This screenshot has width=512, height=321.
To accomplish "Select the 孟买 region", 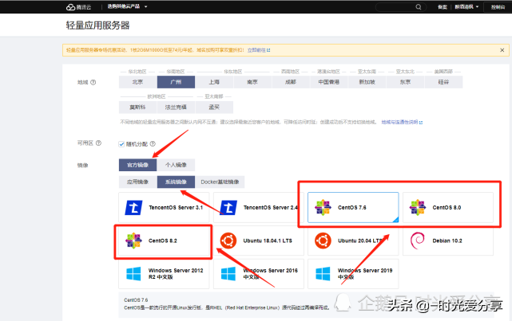I will coord(214,107).
